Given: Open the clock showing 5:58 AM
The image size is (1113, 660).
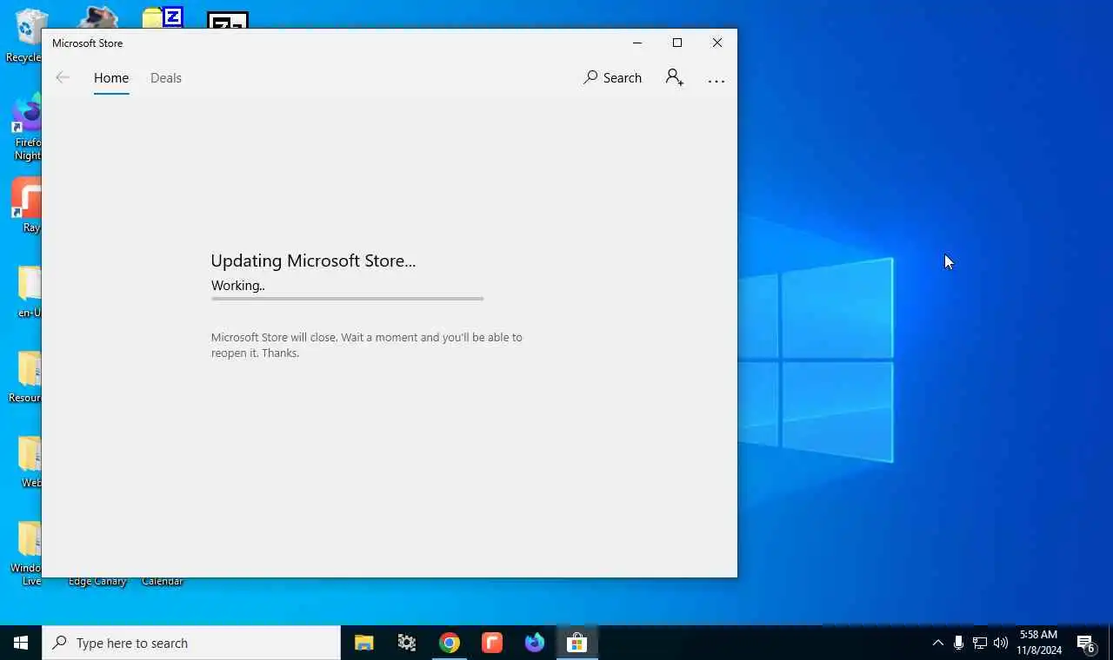Looking at the screenshot, I should [1039, 643].
